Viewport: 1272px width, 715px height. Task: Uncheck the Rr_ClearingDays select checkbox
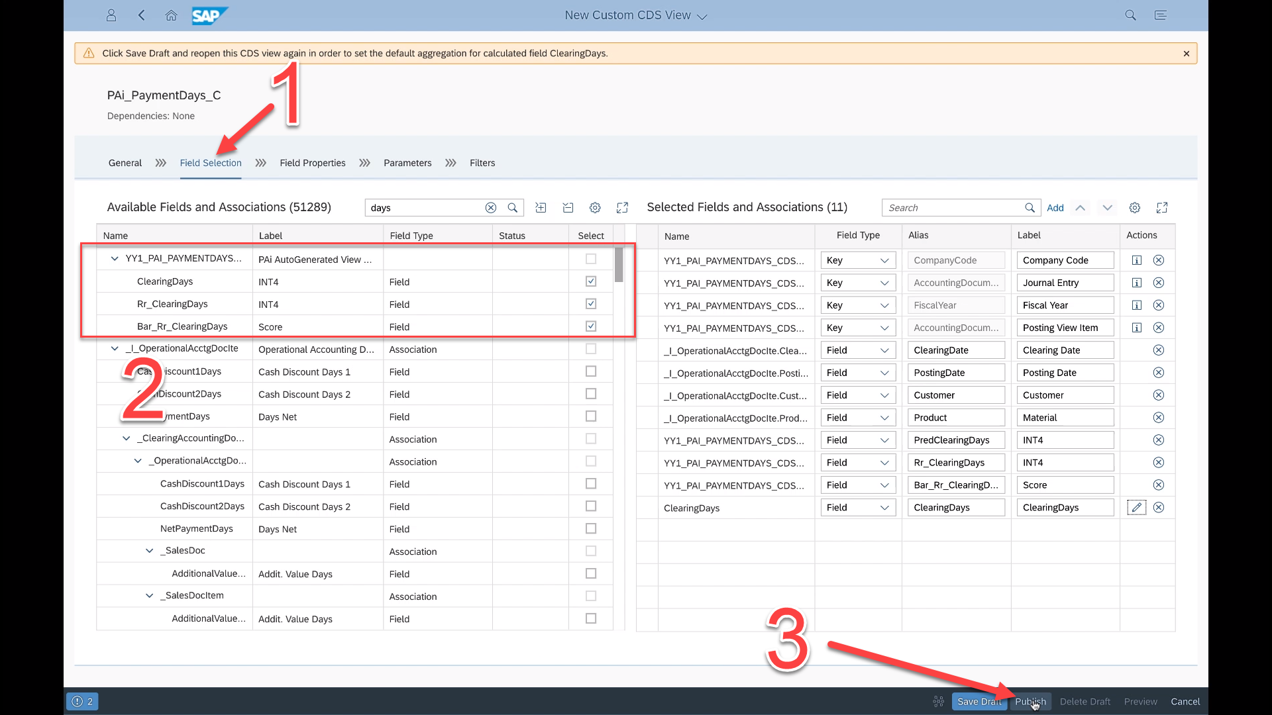(x=591, y=304)
